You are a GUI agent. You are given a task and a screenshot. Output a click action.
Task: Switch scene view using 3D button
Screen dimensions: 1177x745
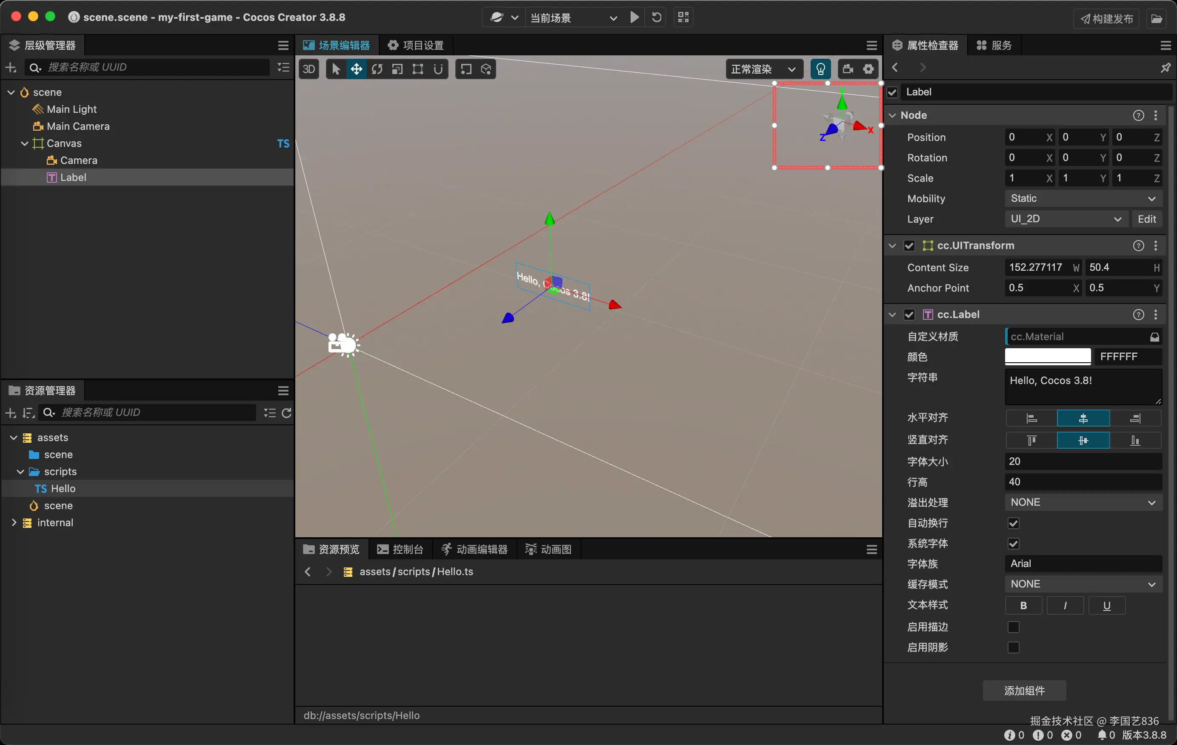coord(309,69)
